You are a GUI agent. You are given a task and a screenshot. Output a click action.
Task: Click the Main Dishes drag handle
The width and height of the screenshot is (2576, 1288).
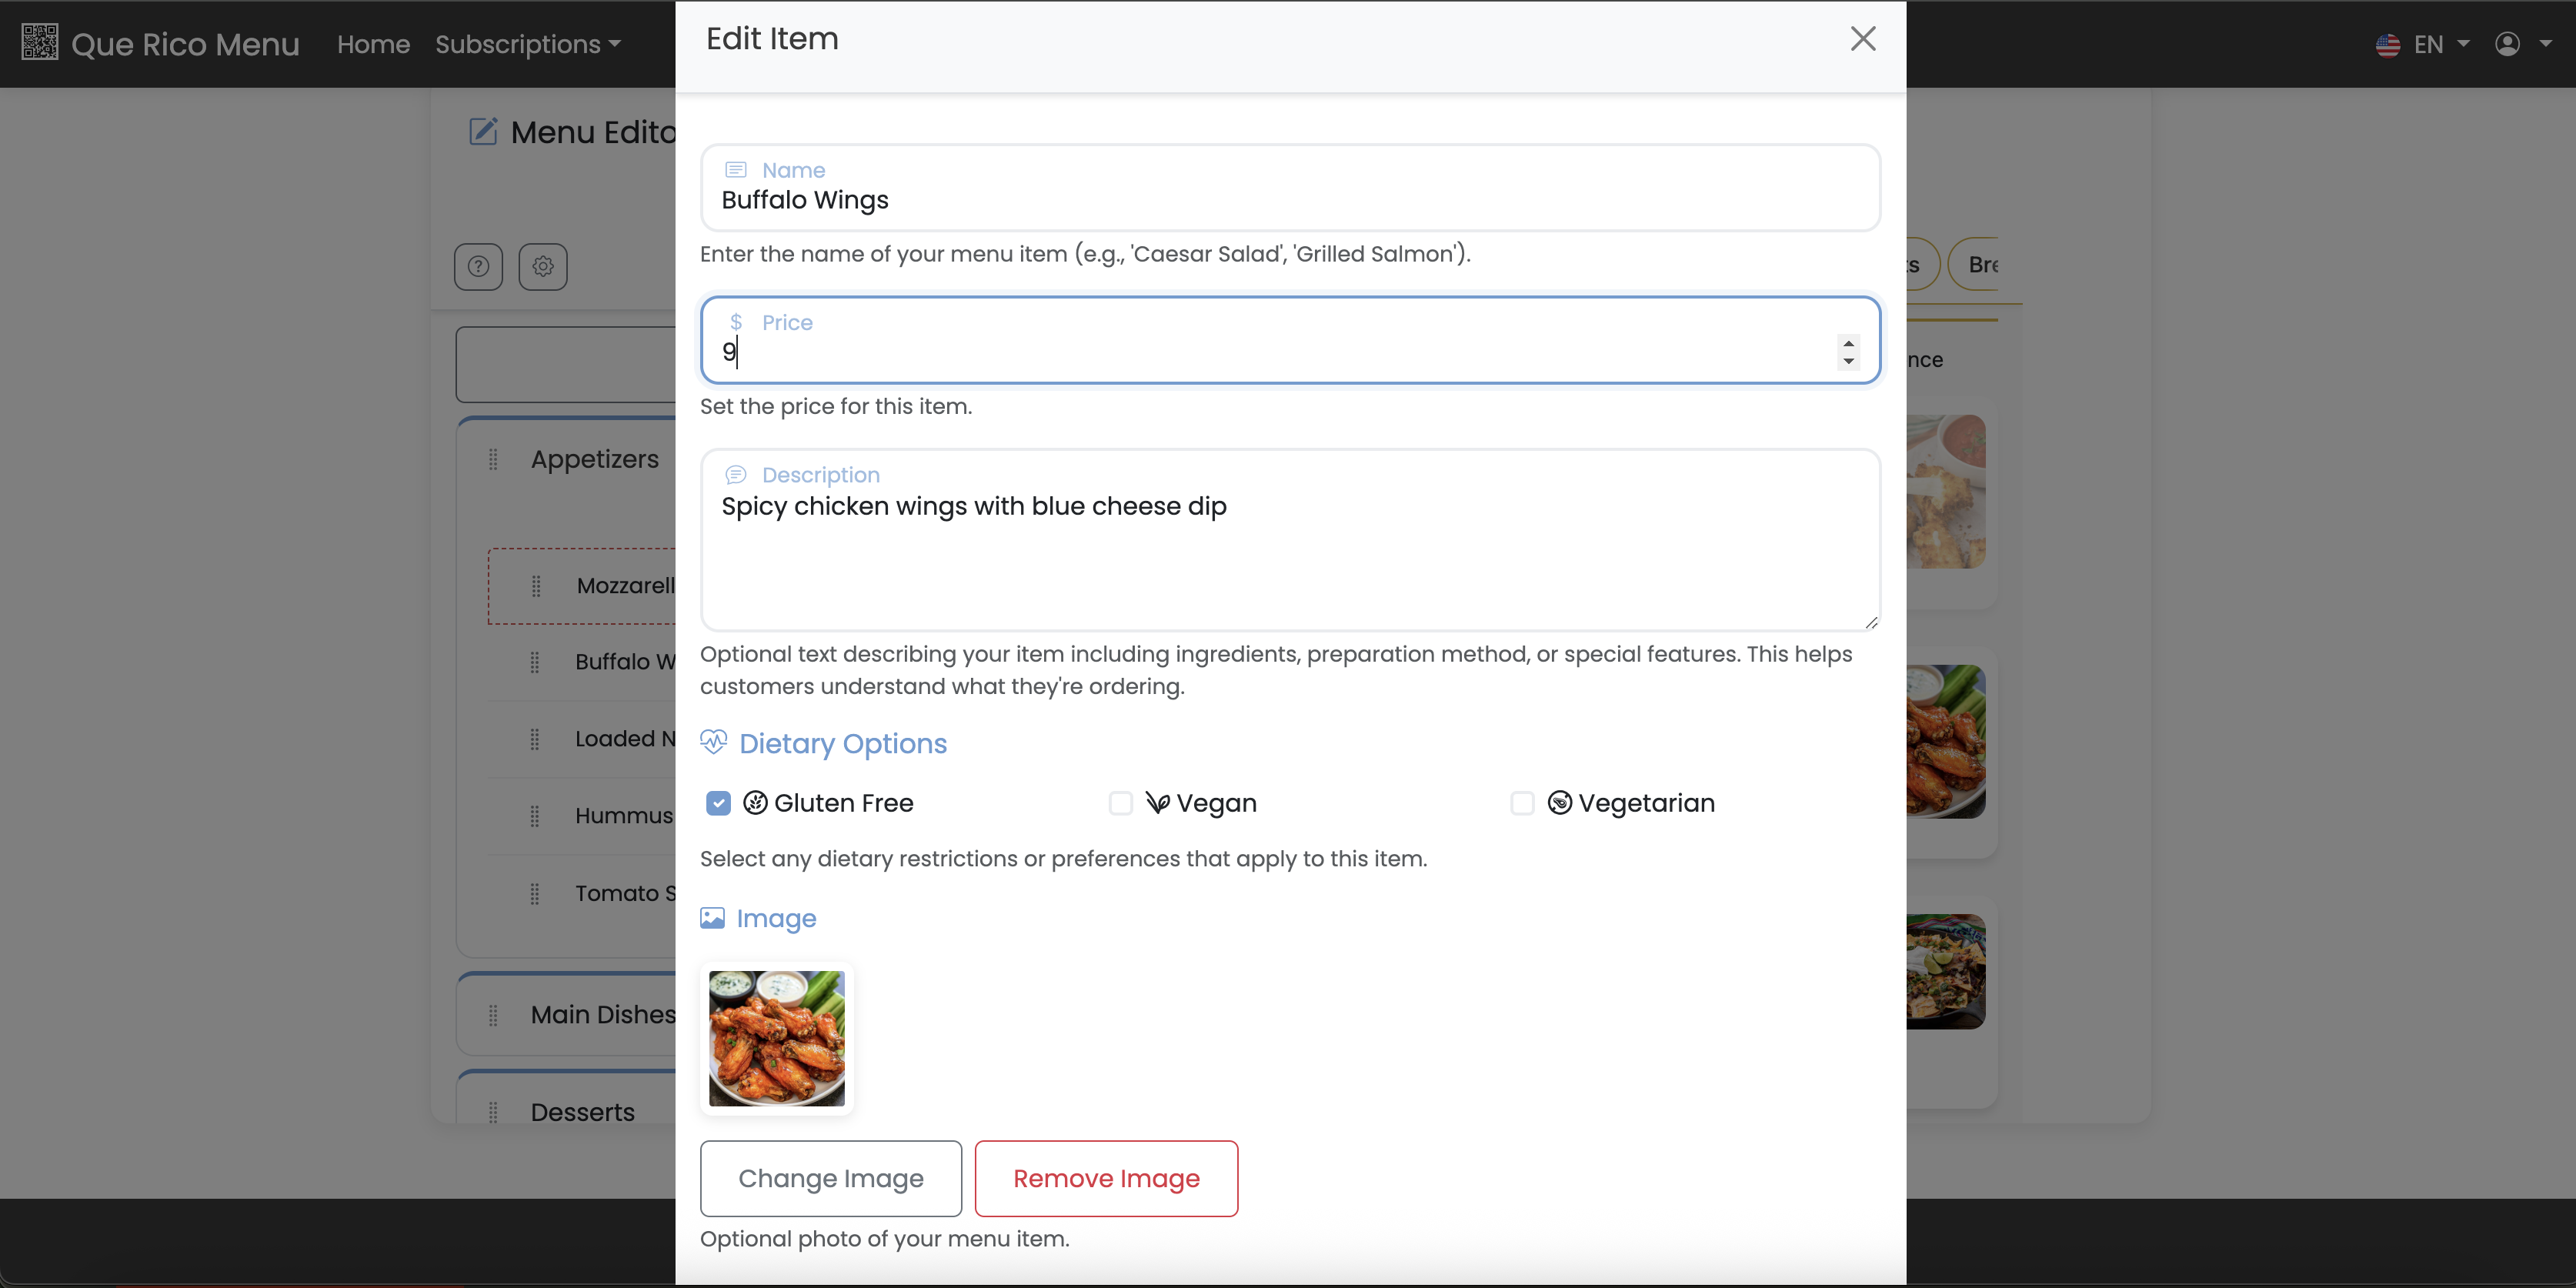(x=493, y=1016)
